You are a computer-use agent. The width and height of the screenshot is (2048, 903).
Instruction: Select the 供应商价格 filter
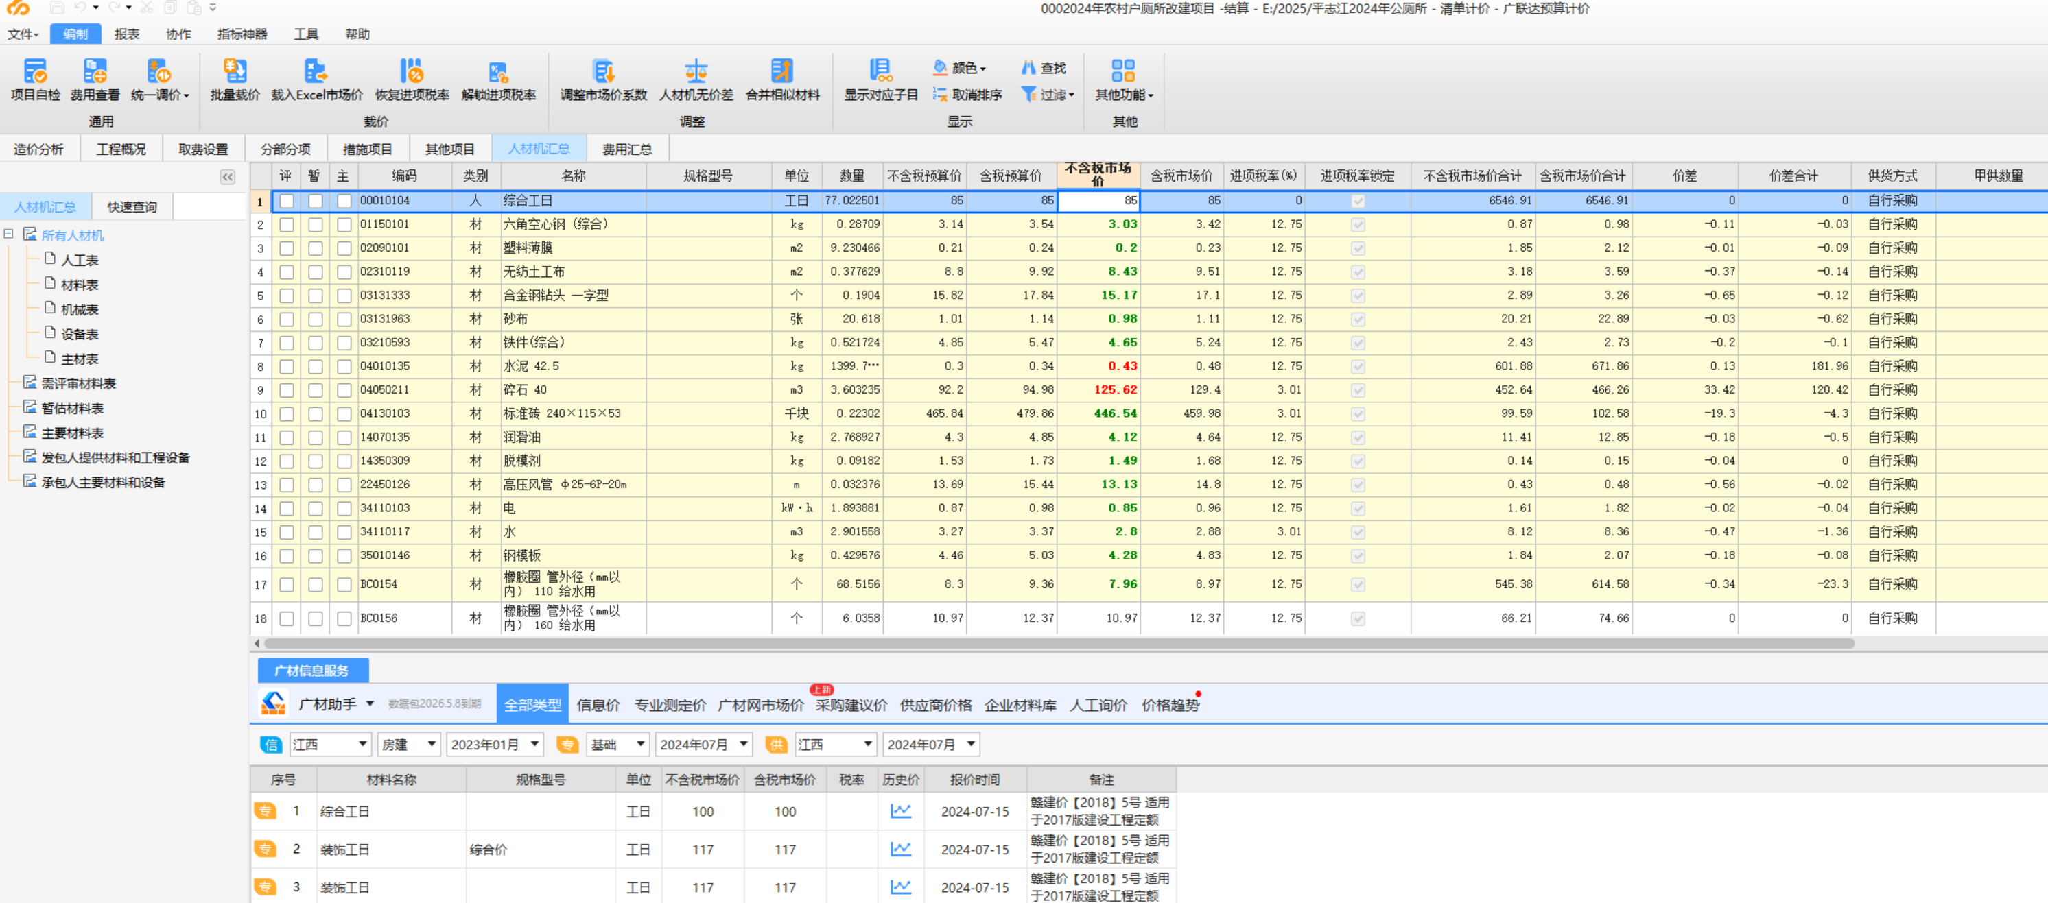coord(935,704)
